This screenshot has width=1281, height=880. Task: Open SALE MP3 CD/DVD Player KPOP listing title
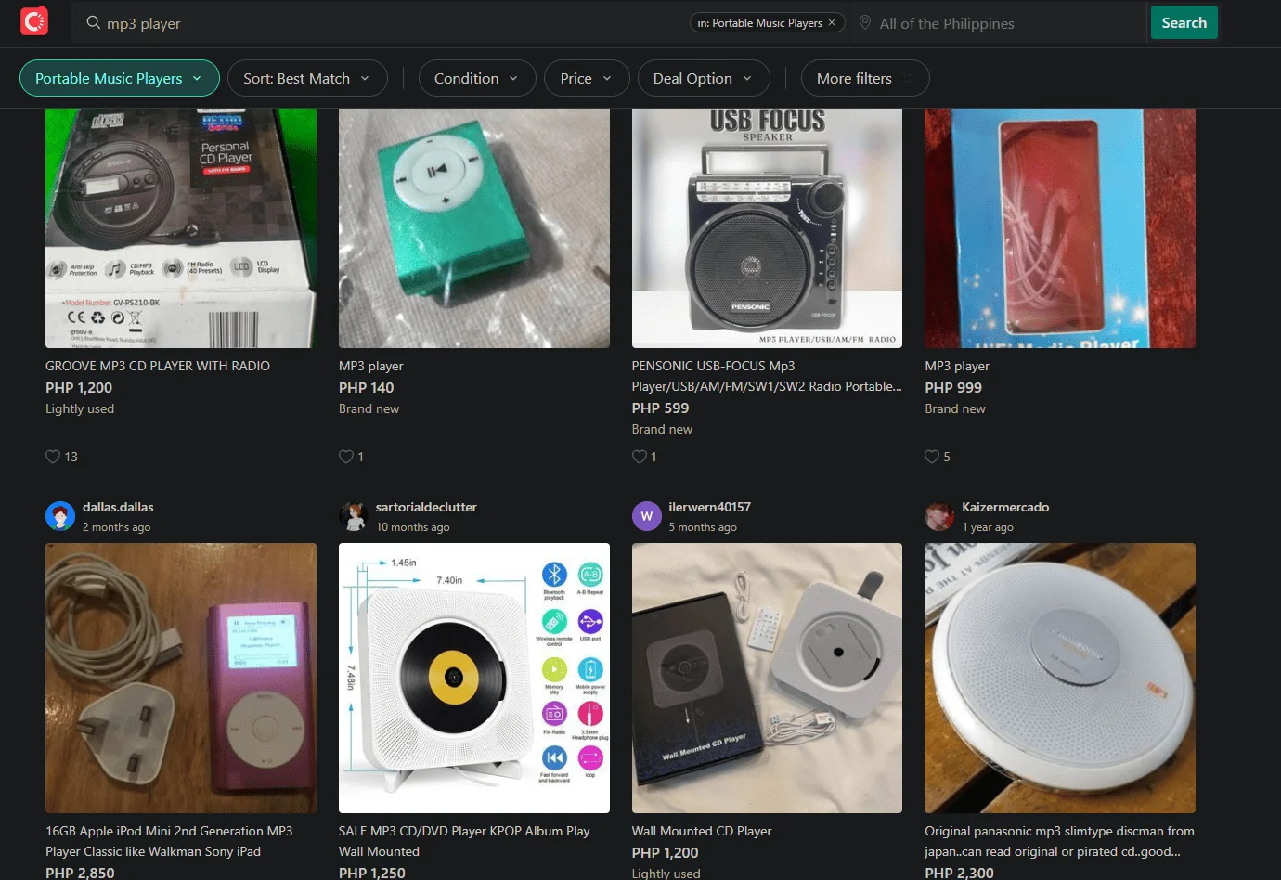pos(464,841)
